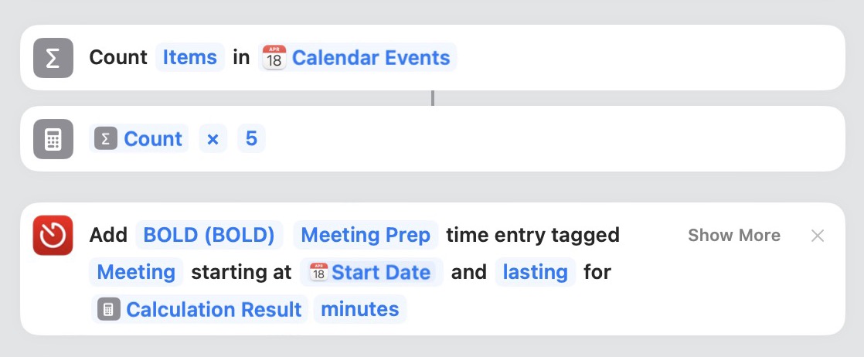Change the lasting option parameter
This screenshot has width=864, height=357.
(x=535, y=272)
